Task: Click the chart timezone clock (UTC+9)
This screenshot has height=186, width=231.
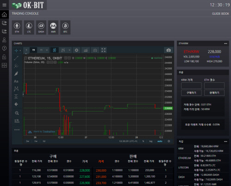Action: (x=128, y=141)
